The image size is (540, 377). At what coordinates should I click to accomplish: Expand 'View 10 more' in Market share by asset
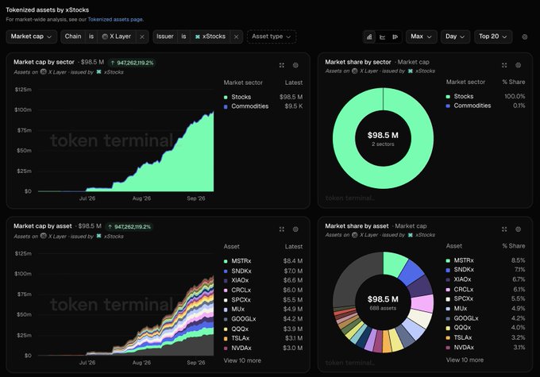[x=465, y=360]
